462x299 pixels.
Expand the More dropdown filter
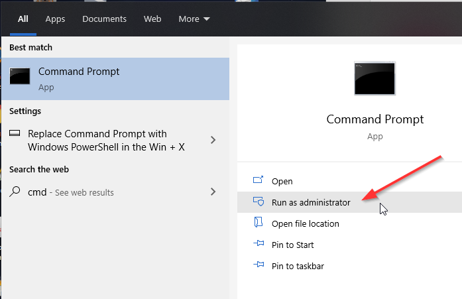click(x=194, y=19)
